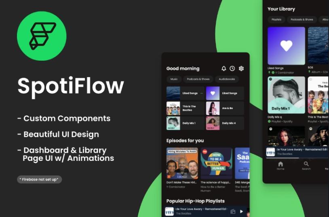This screenshot has height=217, width=329.
Task: Click the green SpotiFlow logo
Action: coord(42,36)
